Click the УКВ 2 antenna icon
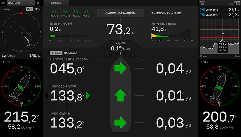Screen dimensions: 241x137 point(85,11)
